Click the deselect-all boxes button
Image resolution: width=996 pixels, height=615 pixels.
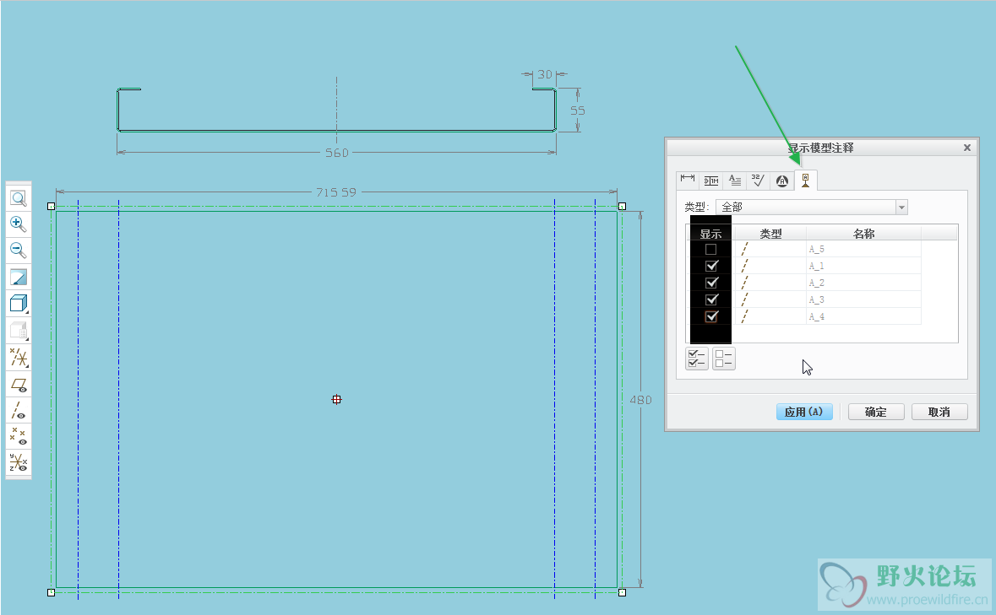pyautogui.click(x=723, y=359)
